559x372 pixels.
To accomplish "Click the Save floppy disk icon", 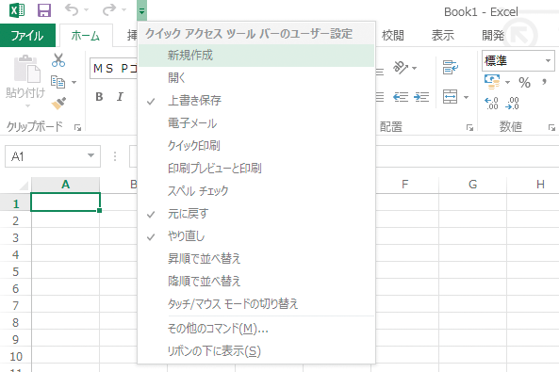I will coord(44,10).
